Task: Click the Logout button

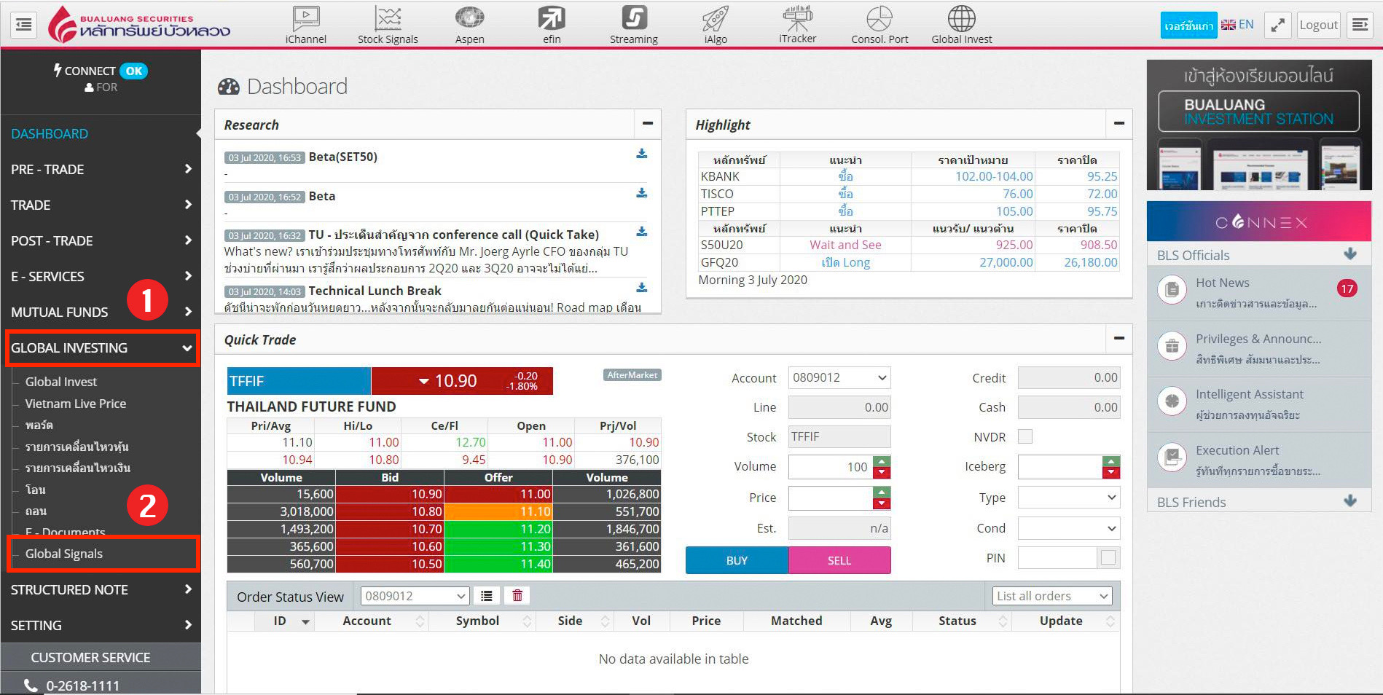Action: (x=1319, y=25)
